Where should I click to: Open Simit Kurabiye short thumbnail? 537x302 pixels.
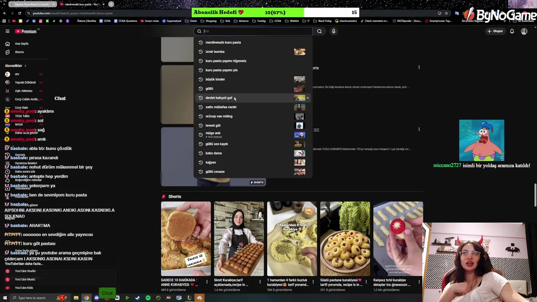click(239, 238)
